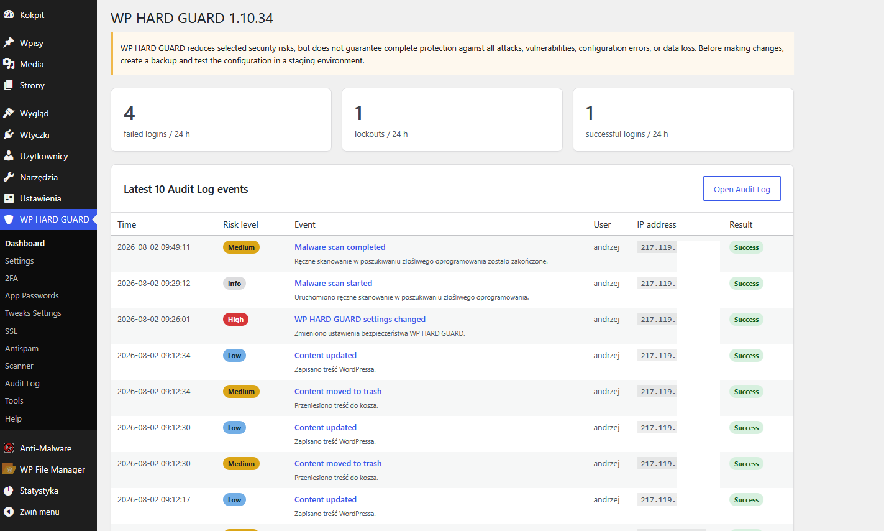Open the Malware scan started event
Screen dimensions: 884x531
(x=333, y=283)
